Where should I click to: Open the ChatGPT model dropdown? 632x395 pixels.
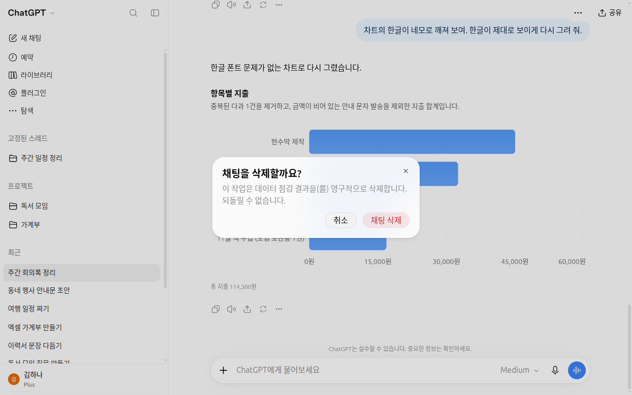coord(32,13)
